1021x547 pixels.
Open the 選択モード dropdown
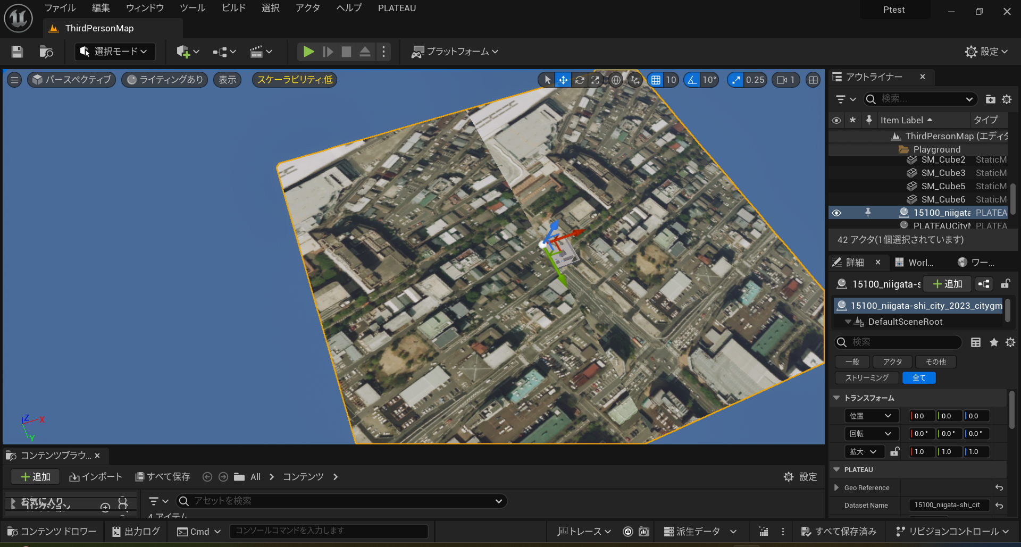pos(115,52)
